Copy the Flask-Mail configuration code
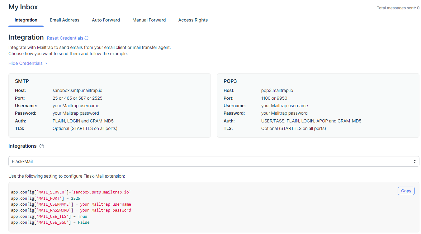 pyautogui.click(x=406, y=191)
